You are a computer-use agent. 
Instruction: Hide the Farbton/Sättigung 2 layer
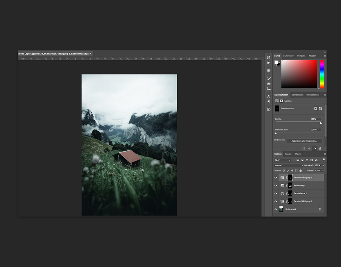275,177
